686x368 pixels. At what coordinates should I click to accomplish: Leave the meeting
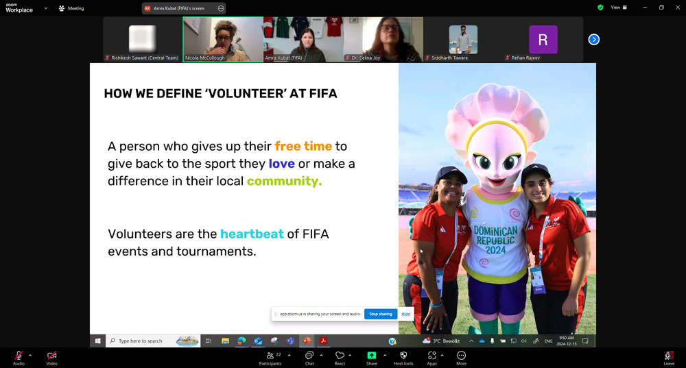tap(668, 356)
